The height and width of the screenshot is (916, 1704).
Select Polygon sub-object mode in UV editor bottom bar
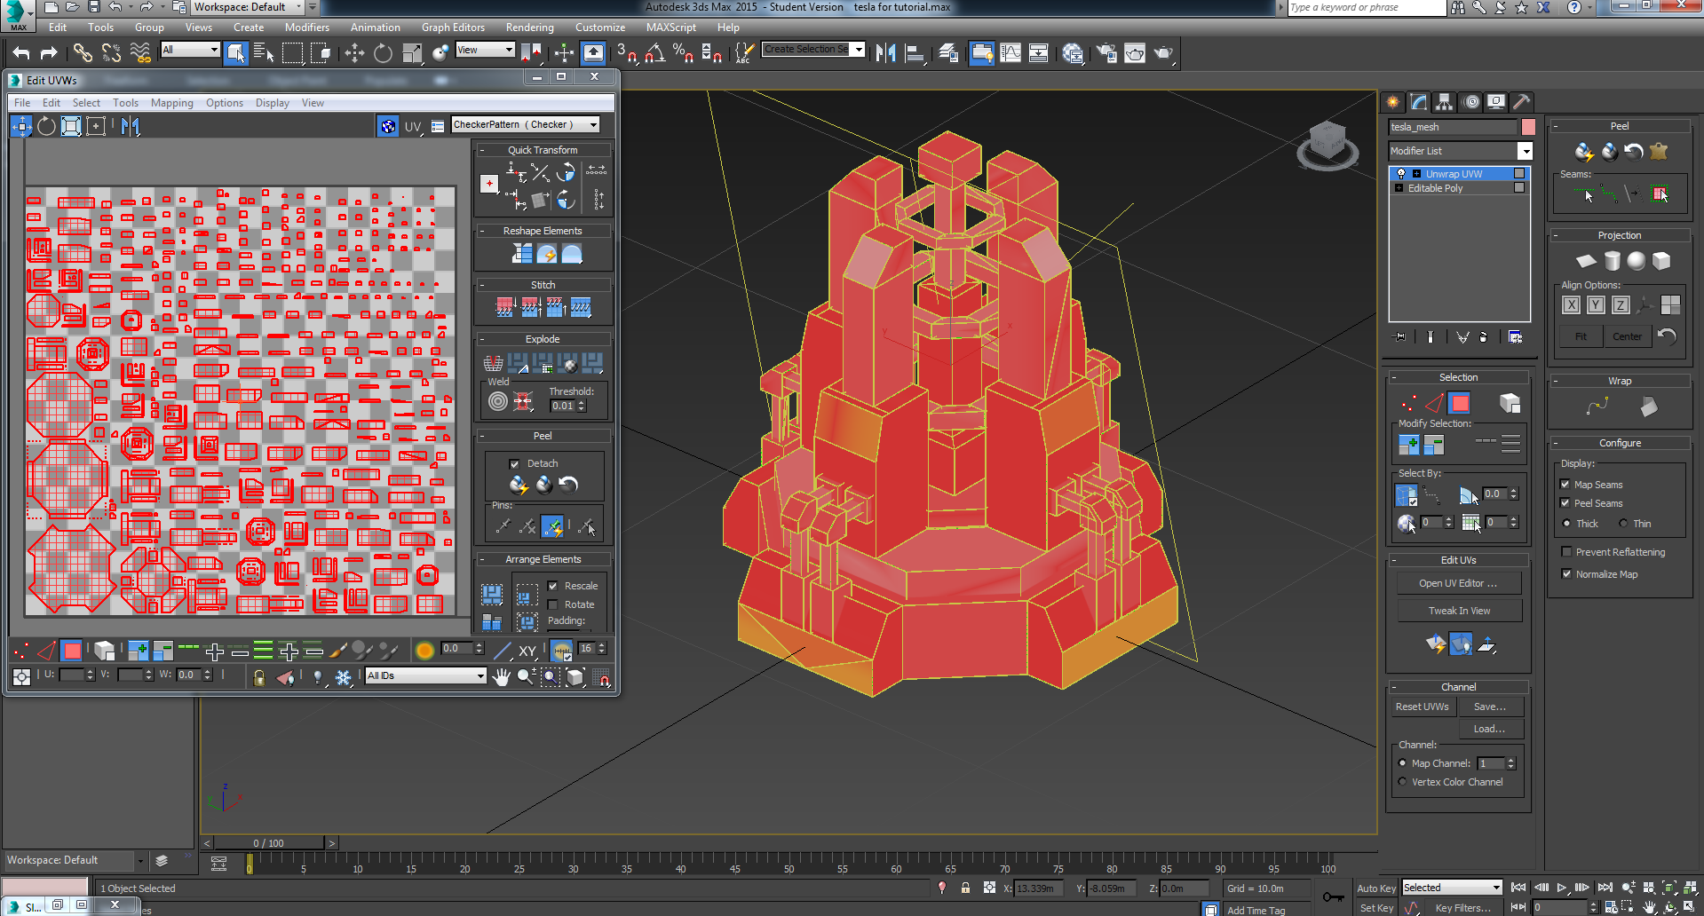click(72, 651)
